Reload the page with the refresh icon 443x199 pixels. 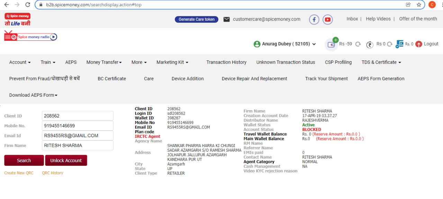tap(28, 5)
